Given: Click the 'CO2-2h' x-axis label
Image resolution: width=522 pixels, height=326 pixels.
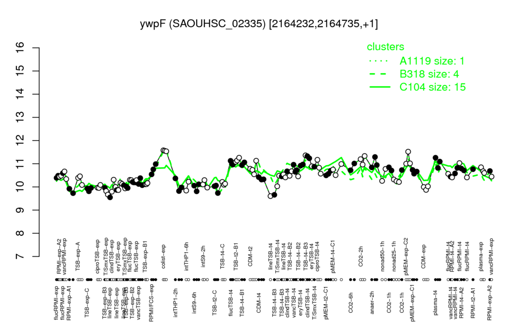Looking at the screenshot, I should click(360, 257).
